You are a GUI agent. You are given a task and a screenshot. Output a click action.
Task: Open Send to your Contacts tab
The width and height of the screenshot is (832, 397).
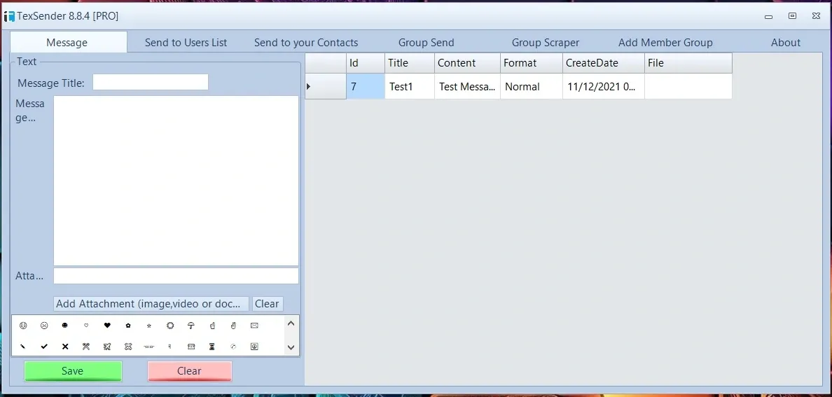pos(306,43)
